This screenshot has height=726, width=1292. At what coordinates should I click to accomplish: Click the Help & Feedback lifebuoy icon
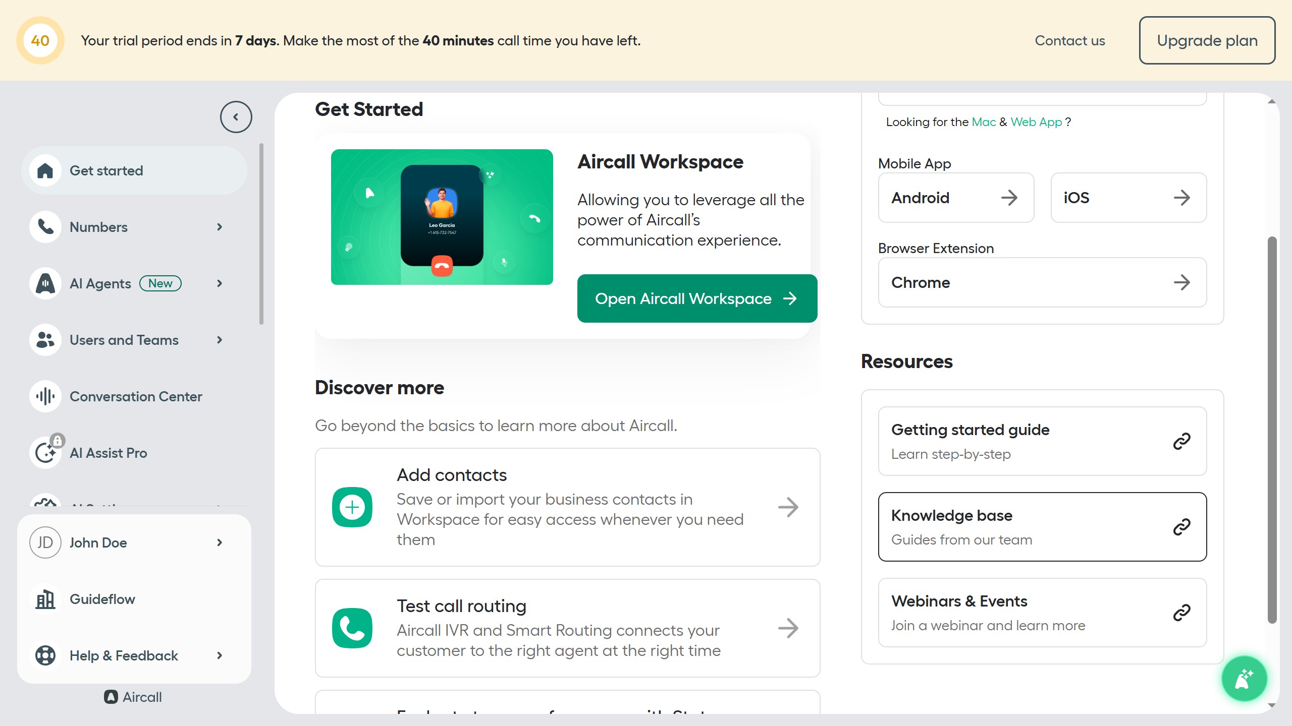click(45, 655)
